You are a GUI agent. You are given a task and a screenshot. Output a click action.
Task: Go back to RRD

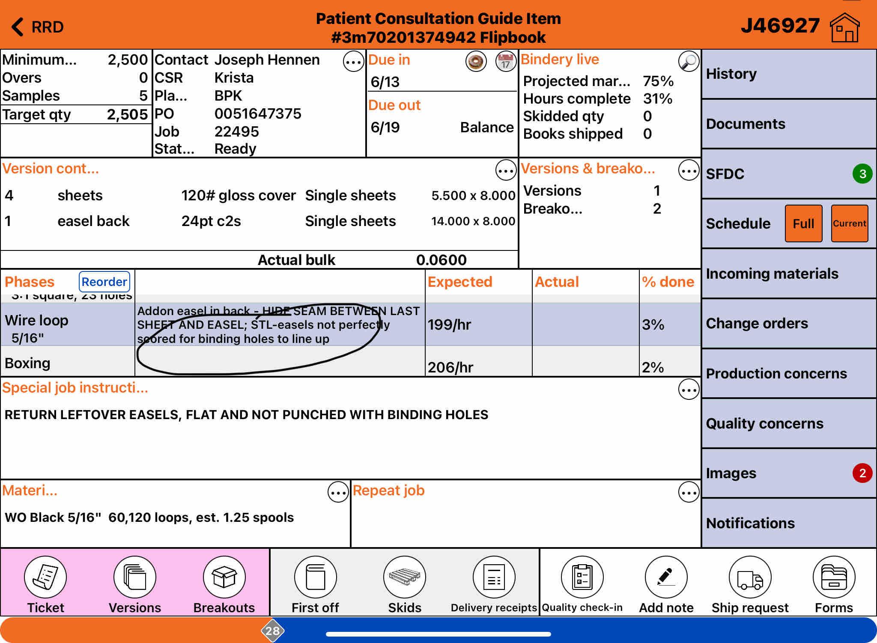[x=38, y=27]
